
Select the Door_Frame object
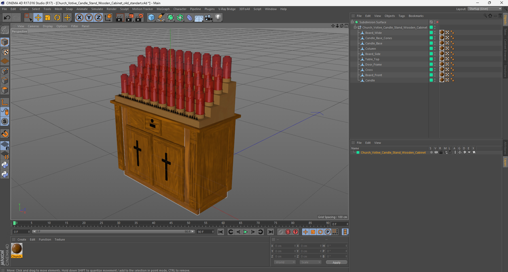373,64
